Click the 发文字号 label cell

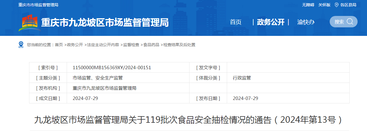coord(208,67)
